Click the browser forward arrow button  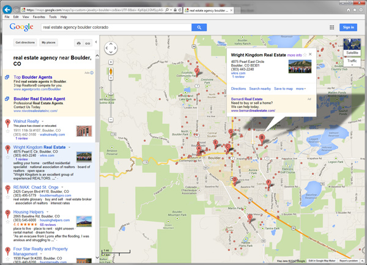16,10
